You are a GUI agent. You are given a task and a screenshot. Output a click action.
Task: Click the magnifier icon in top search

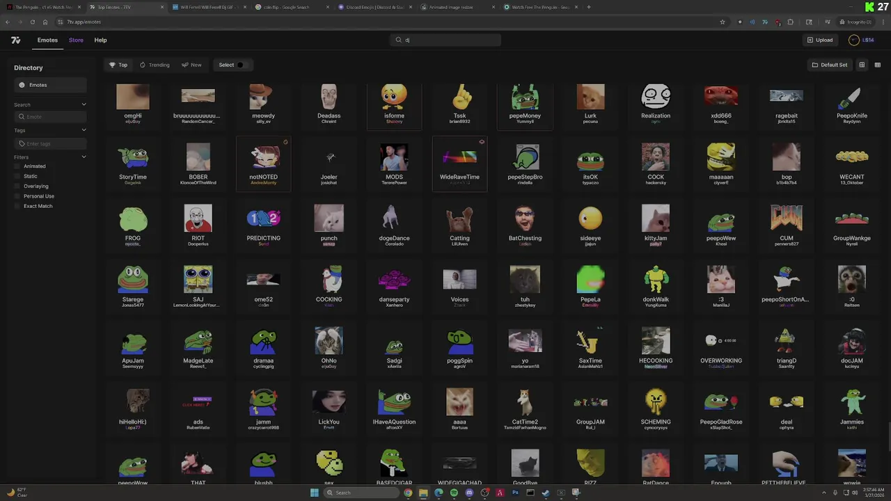point(399,40)
